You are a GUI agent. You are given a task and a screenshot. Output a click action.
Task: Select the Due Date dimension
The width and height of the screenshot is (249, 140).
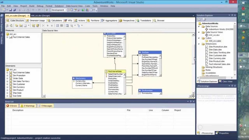tap(17, 96)
